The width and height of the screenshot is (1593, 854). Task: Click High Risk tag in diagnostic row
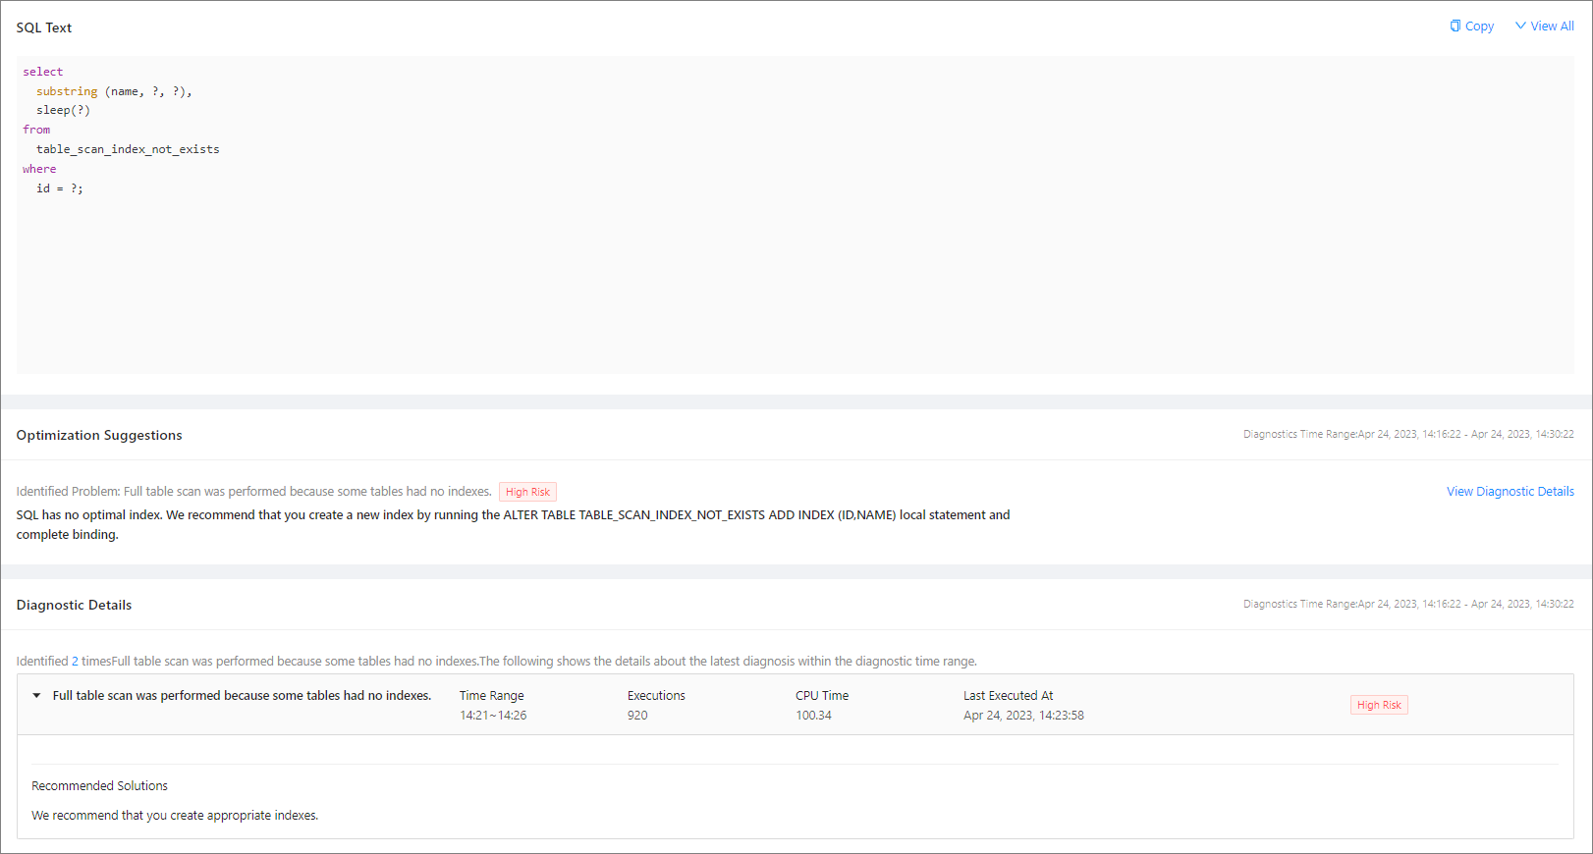(x=1379, y=705)
